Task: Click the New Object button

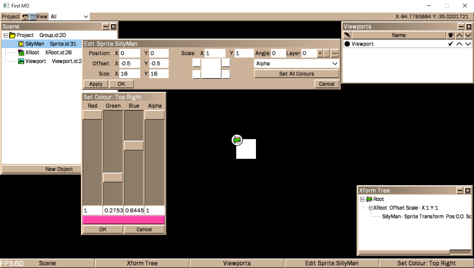Action: tap(59, 169)
